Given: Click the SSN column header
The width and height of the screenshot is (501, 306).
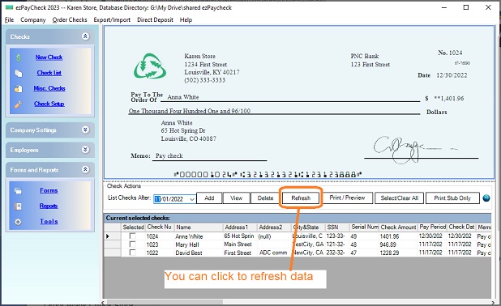Looking at the screenshot, I should (x=337, y=227).
